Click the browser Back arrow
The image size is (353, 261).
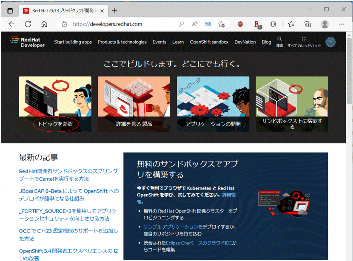[x=11, y=24]
